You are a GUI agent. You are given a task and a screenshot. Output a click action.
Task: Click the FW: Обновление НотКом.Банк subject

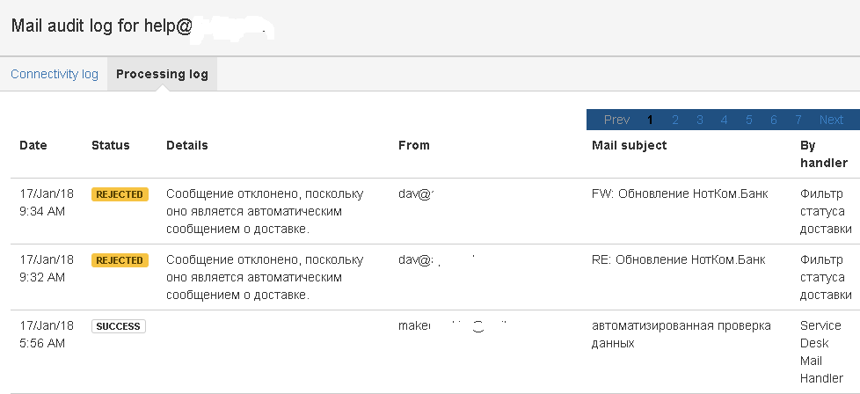click(680, 193)
